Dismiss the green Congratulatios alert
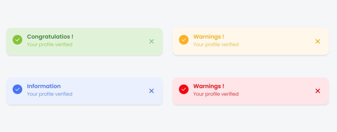The height and width of the screenshot is (132, 337). click(151, 41)
